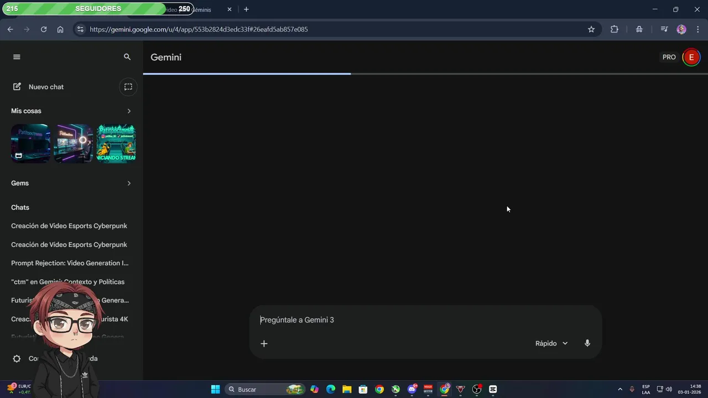Show hidden system tray icons chevron
708x398 pixels.
[x=620, y=389]
